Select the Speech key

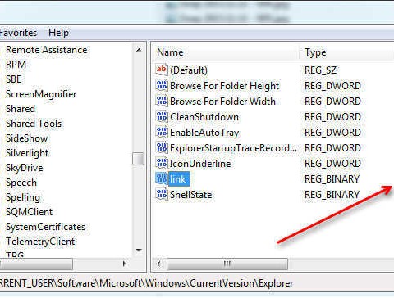click(21, 183)
